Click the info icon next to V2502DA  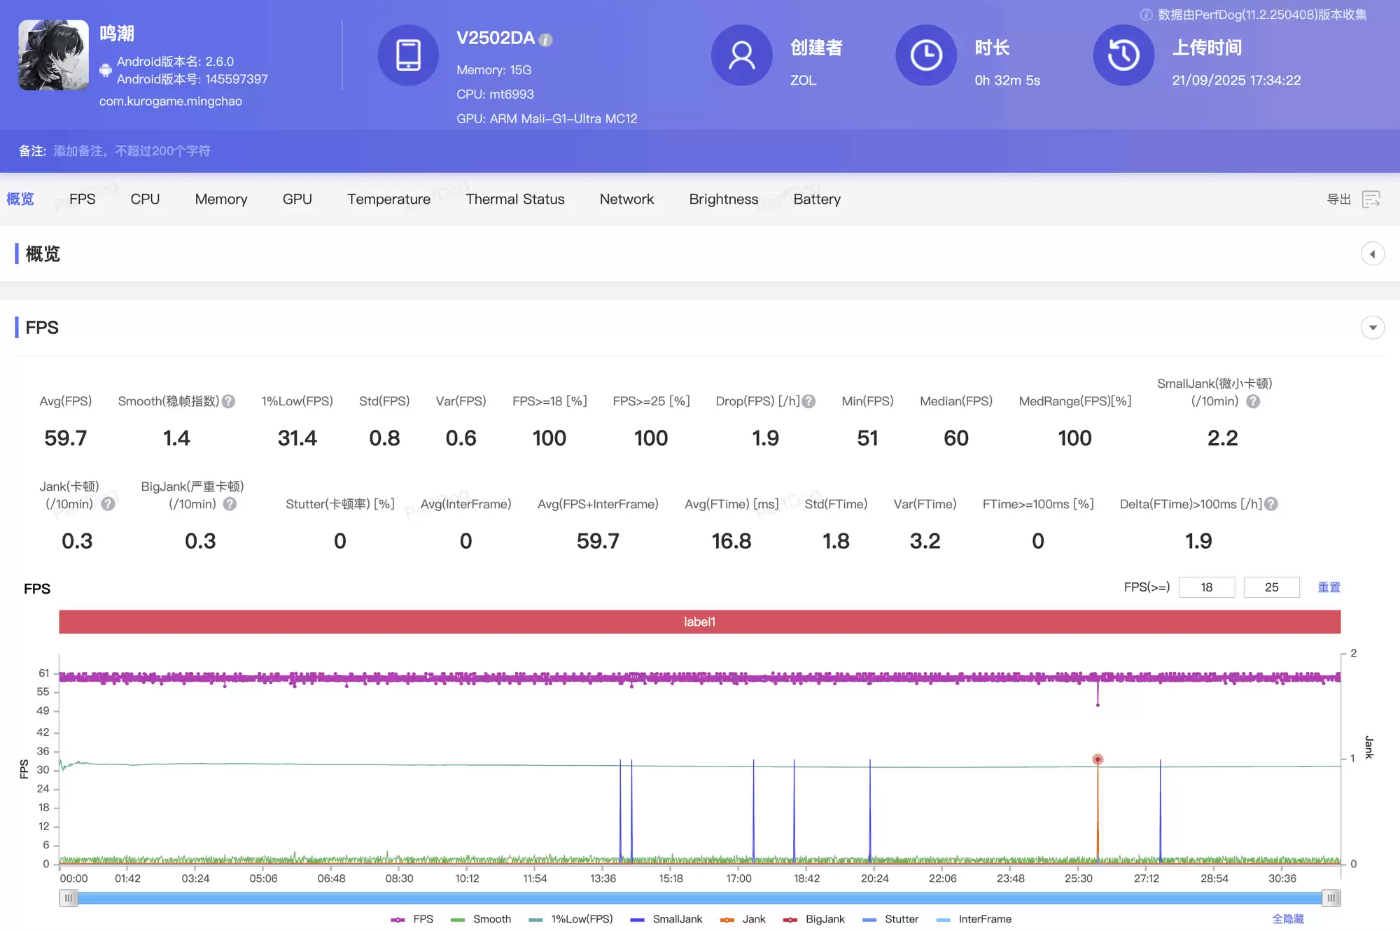tap(546, 40)
